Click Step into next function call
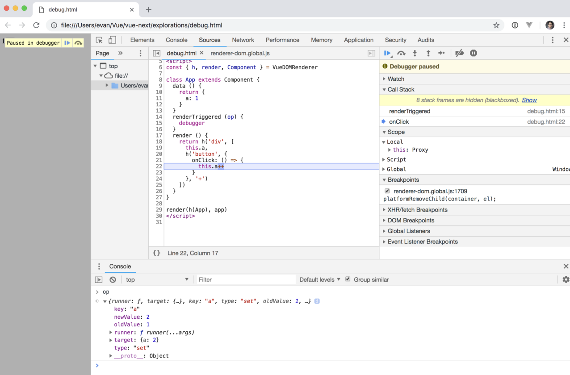570x375 pixels. point(415,53)
